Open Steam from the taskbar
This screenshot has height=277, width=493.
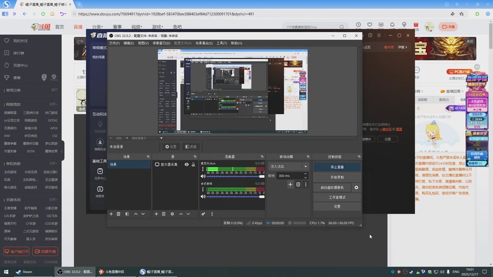tap(25, 271)
